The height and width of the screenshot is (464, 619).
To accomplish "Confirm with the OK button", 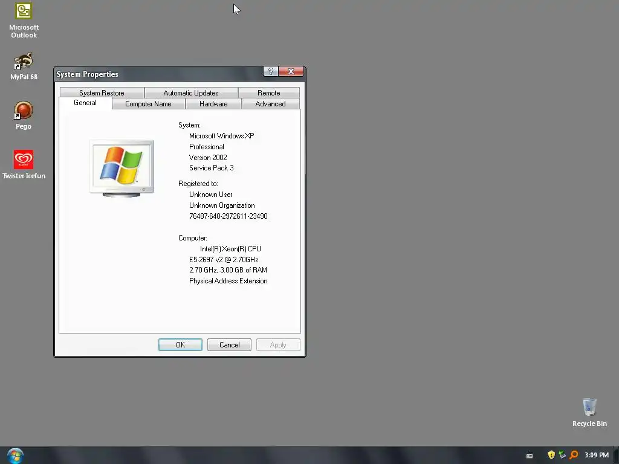I will (180, 344).
